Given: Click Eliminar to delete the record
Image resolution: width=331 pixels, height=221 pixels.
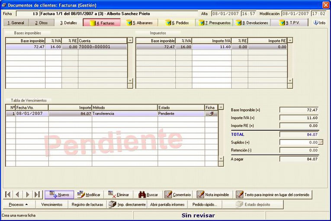Looking at the screenshot, I should [119, 194].
